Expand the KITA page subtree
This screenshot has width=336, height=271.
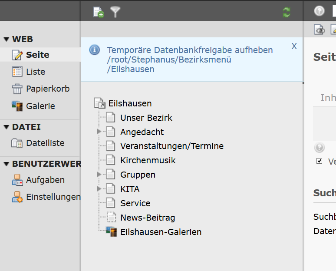pos(99,188)
